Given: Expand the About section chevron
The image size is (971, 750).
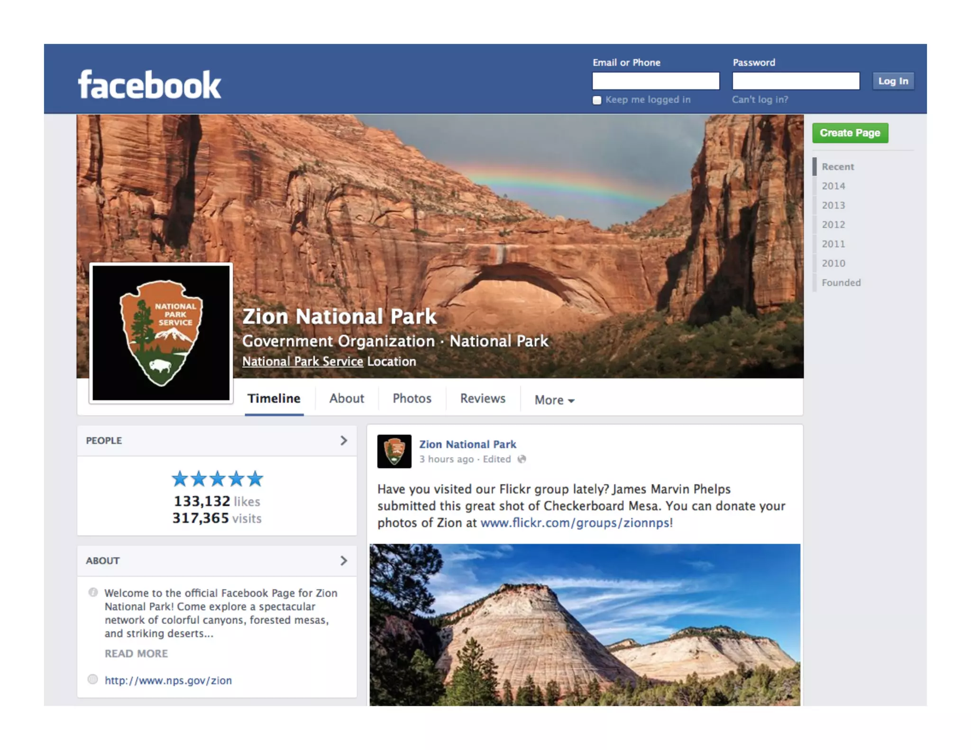Looking at the screenshot, I should click(344, 560).
